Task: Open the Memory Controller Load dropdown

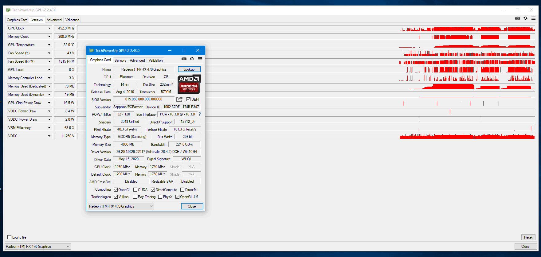Action: pyautogui.click(x=49, y=78)
